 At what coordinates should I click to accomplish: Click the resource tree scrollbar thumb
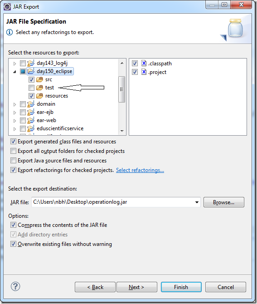point(122,89)
